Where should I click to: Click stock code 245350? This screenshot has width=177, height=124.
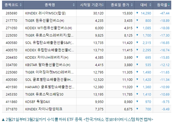[12, 94]
